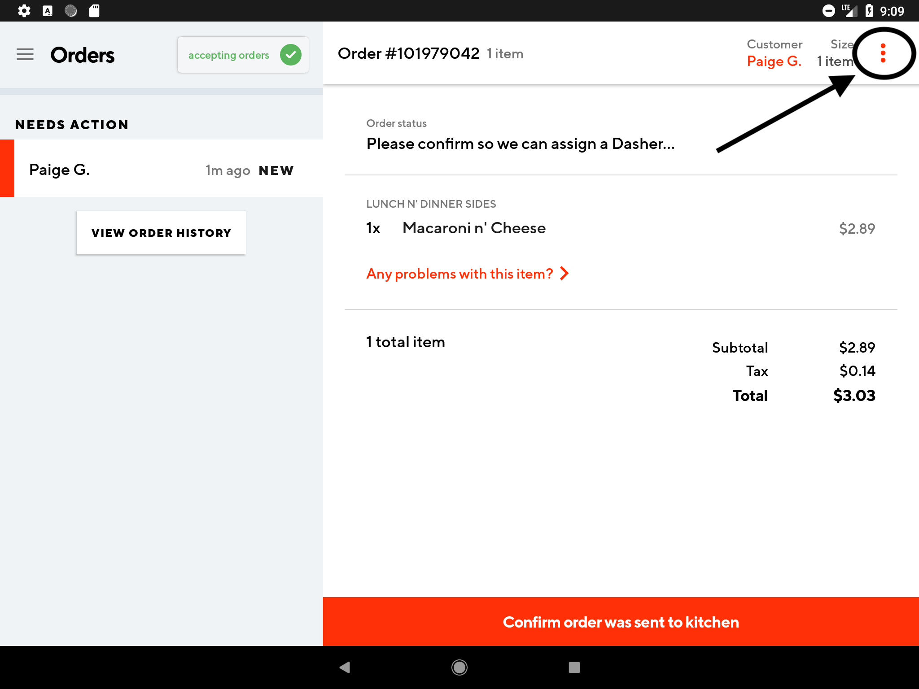919x689 pixels.
Task: Click the green accepting orders checkmark
Action: 290,55
